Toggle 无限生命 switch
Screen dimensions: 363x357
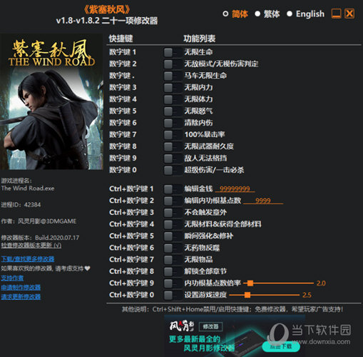pos(173,52)
